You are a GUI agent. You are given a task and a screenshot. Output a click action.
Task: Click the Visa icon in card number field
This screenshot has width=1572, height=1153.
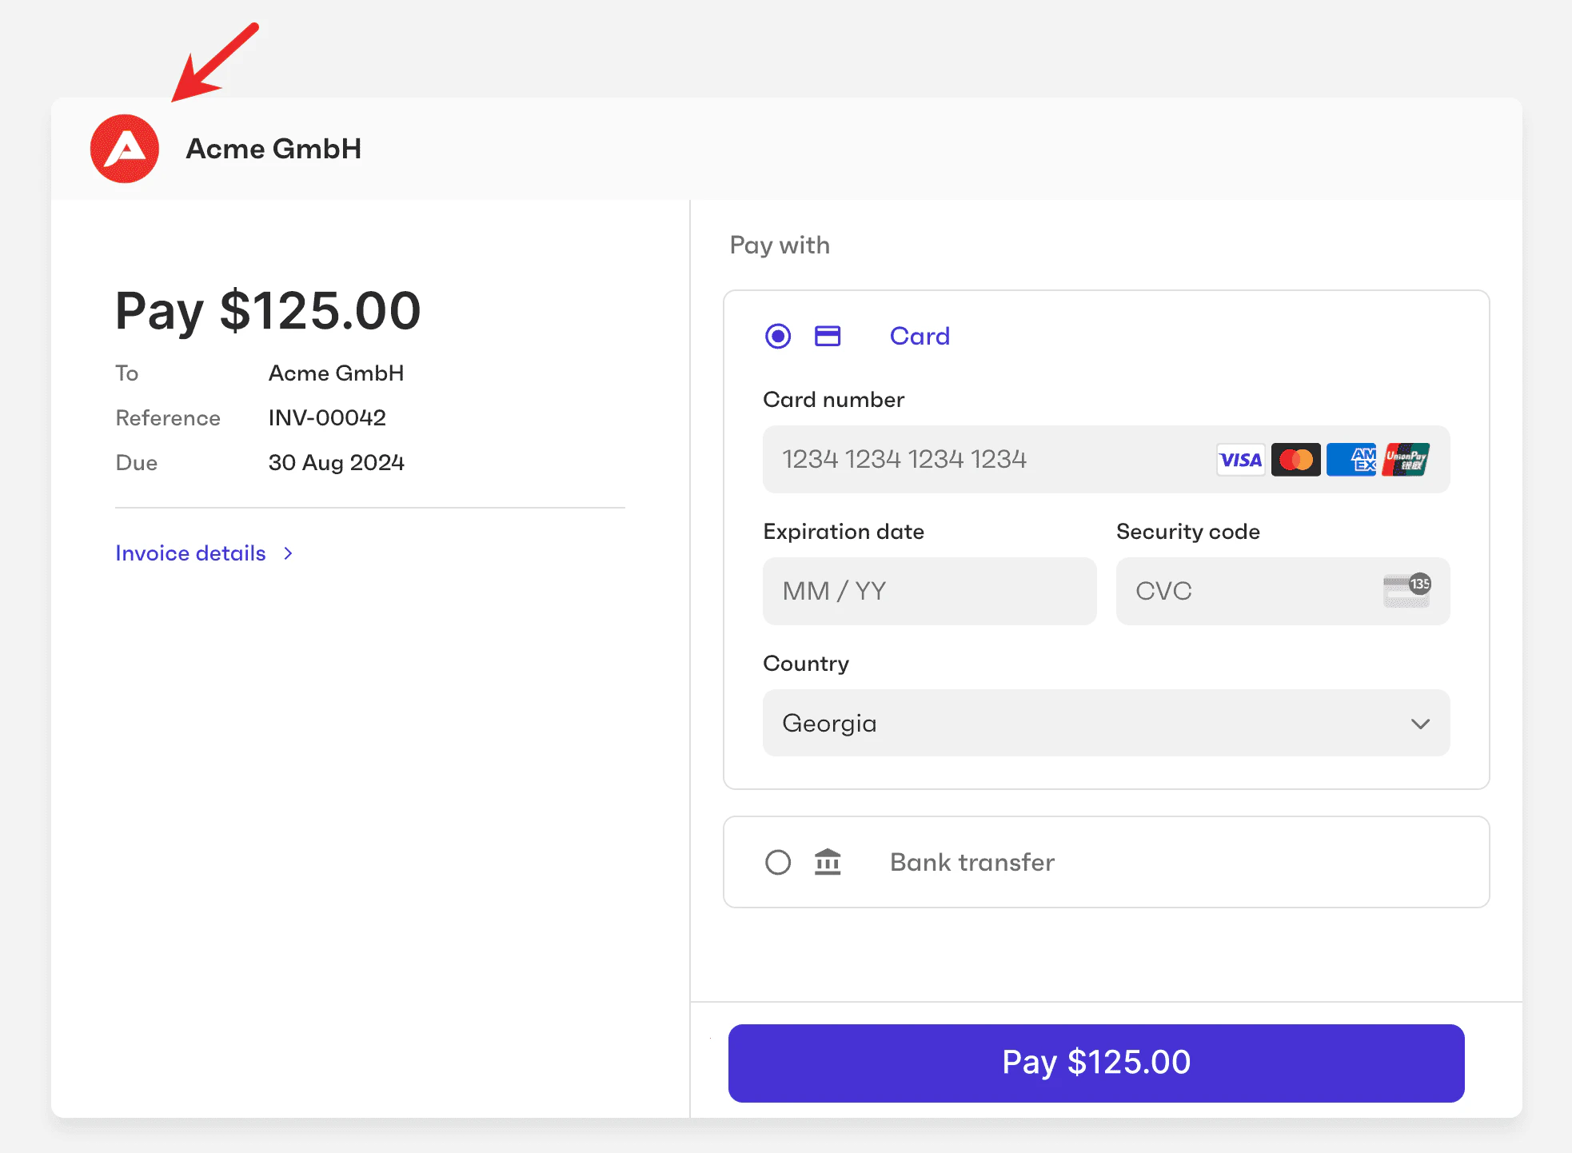click(1240, 459)
